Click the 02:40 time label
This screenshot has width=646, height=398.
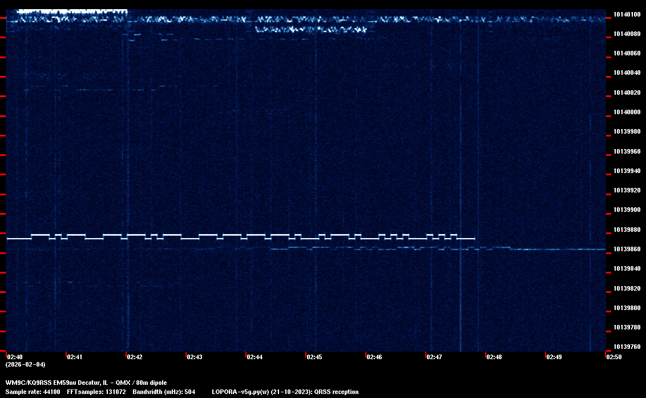[x=15, y=357]
